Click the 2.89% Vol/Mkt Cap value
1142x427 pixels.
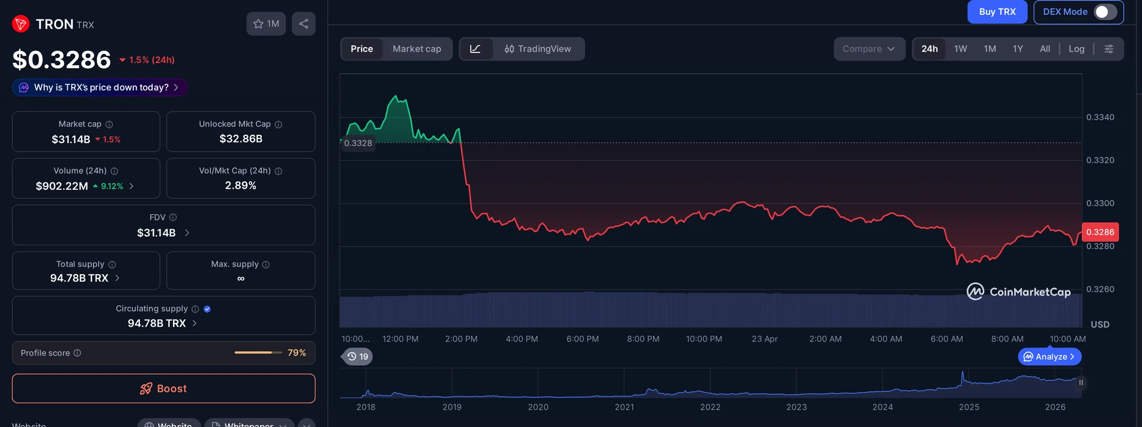tap(241, 186)
